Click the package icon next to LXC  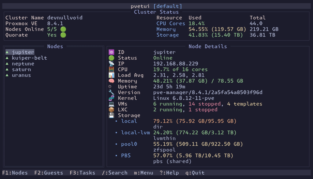[111, 110]
